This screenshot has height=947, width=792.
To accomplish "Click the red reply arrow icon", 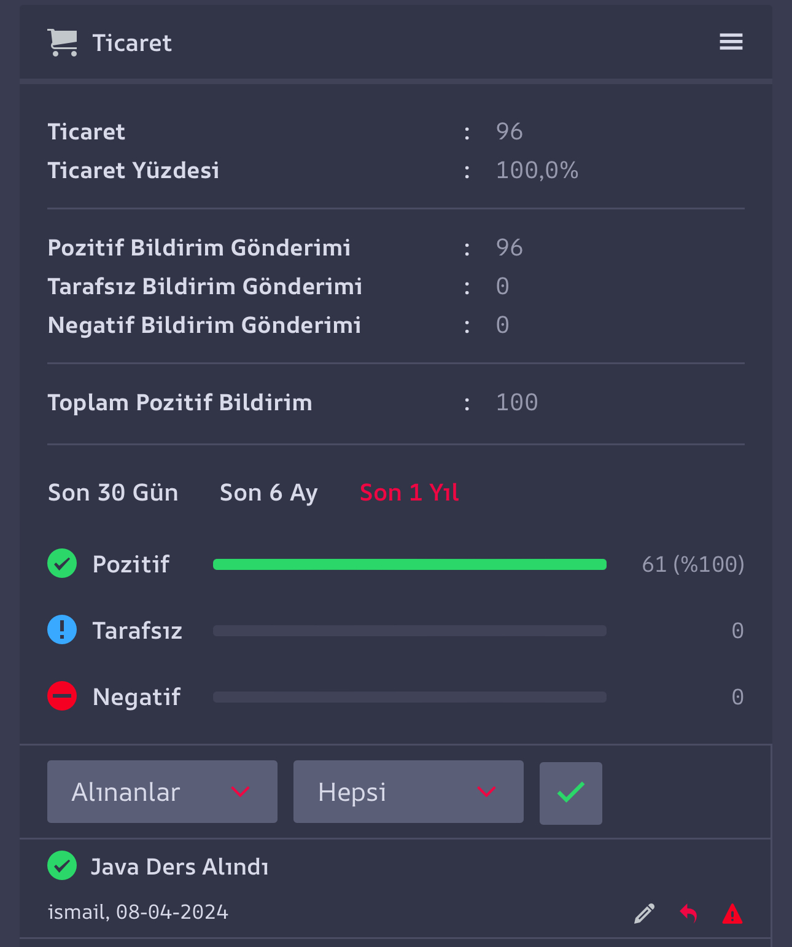I will pos(688,914).
